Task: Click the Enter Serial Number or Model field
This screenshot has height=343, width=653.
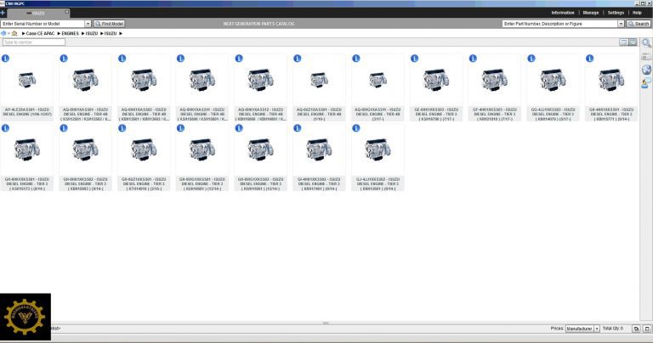Action: tap(43, 24)
